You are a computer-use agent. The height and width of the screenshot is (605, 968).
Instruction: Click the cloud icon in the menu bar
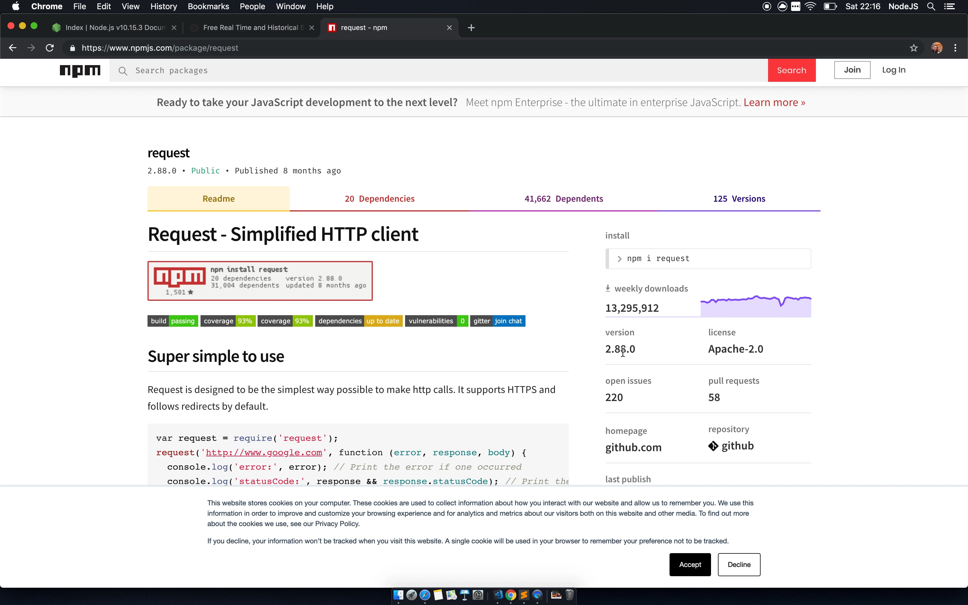tap(782, 6)
